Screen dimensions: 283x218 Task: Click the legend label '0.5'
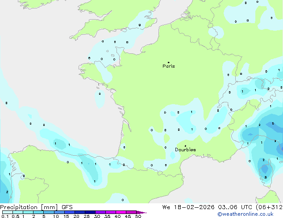coord(16,216)
